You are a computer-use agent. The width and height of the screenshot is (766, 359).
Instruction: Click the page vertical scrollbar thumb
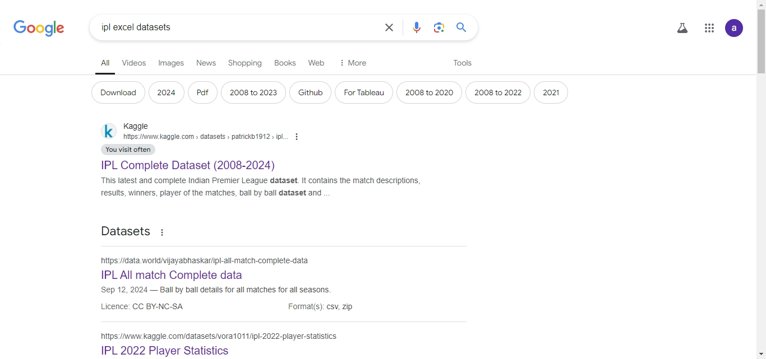click(761, 40)
